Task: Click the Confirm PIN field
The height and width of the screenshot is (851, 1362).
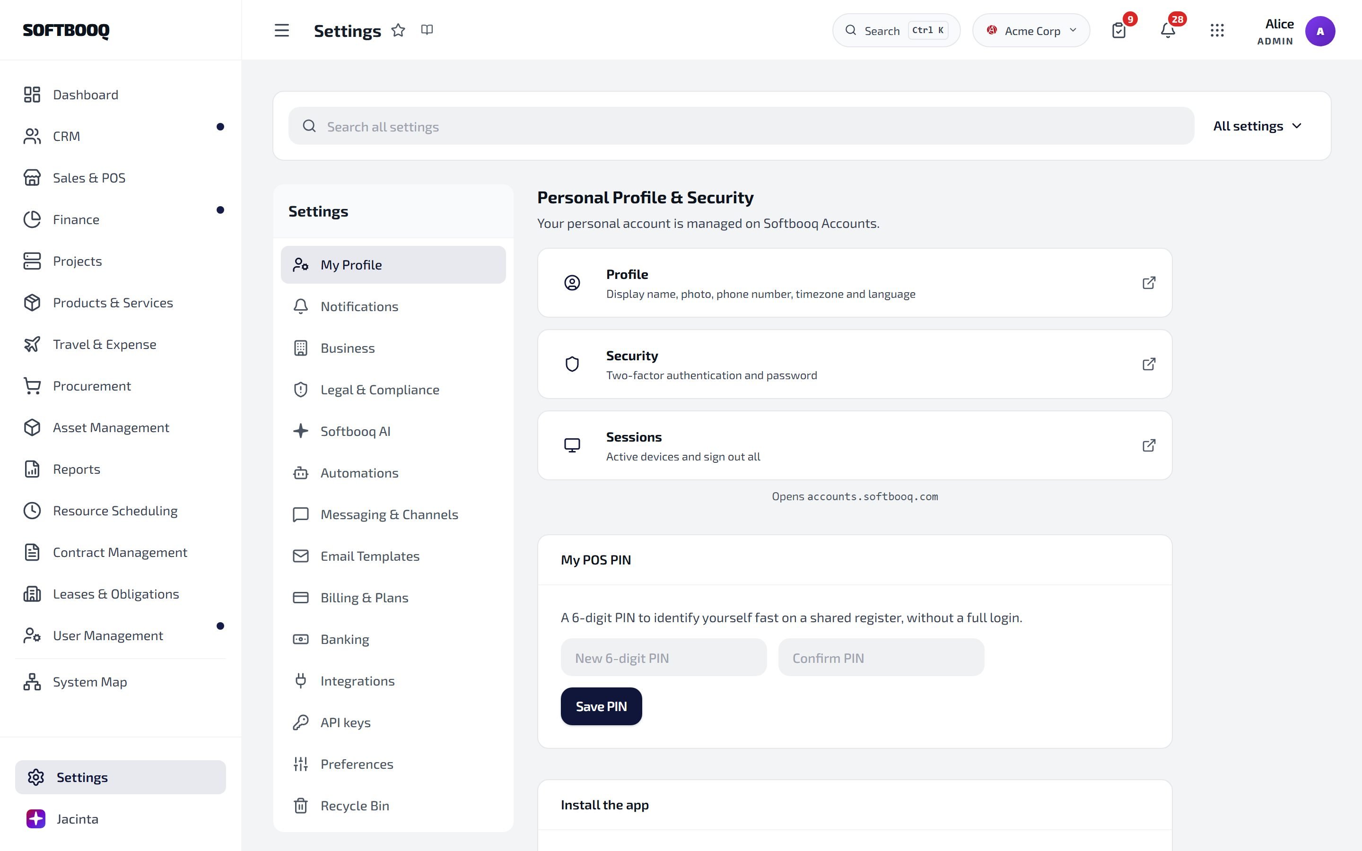Action: [881, 657]
